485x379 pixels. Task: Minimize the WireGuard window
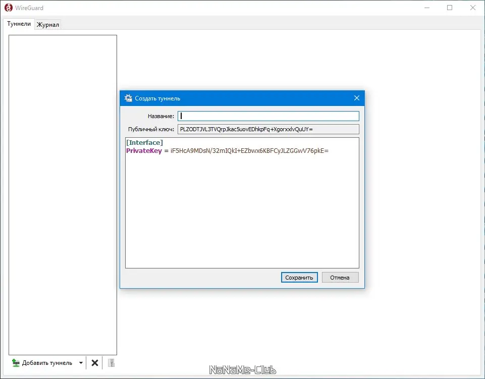coord(427,8)
